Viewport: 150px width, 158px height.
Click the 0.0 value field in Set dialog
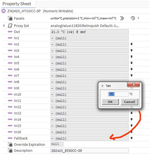coord(118,94)
